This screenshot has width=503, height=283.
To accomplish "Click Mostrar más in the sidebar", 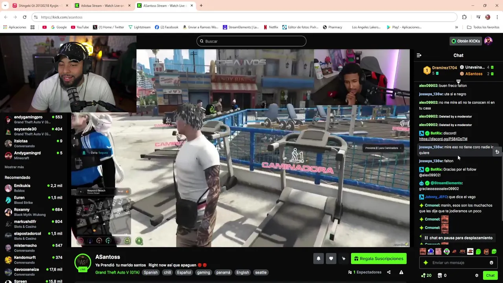I will tap(14, 167).
